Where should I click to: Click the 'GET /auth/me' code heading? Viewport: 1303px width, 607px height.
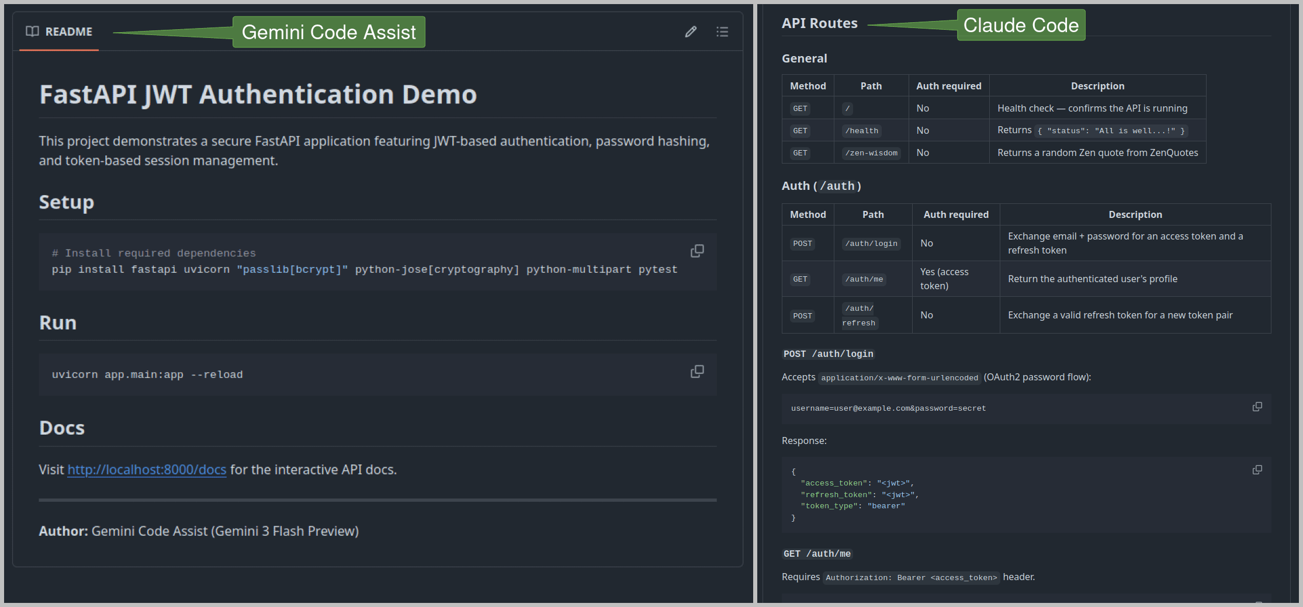coord(817,554)
